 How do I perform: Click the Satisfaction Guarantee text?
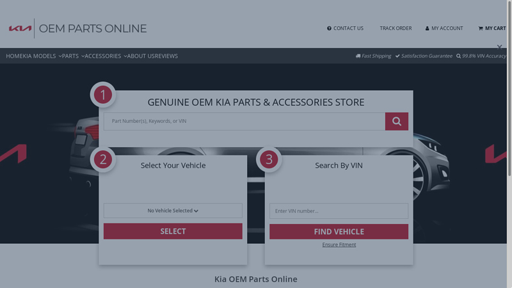click(x=426, y=56)
